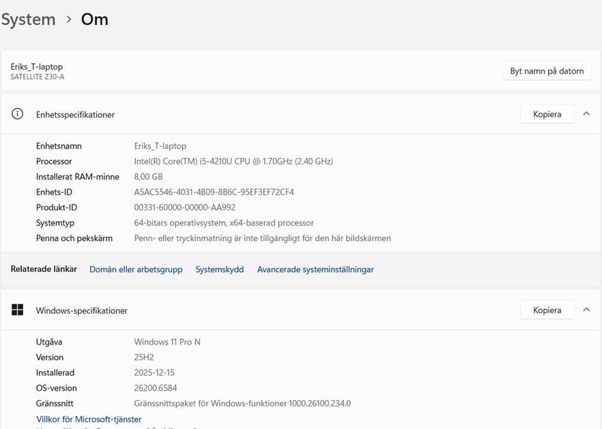Open Systemskydd link

[x=219, y=269]
